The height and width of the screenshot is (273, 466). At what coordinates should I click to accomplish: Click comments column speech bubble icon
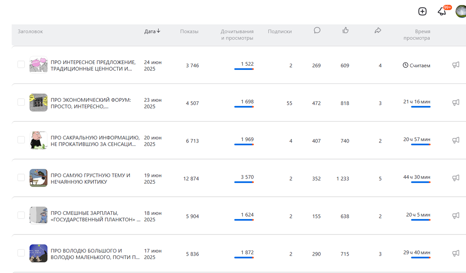[317, 30]
